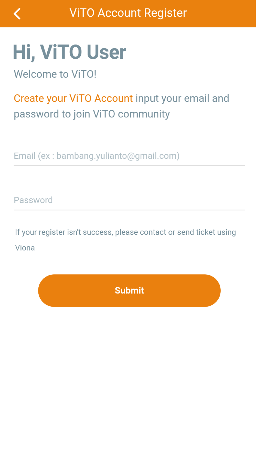This screenshot has height=455, width=256.
Task: Click the underline beneath the Email field
Action: tap(129, 166)
